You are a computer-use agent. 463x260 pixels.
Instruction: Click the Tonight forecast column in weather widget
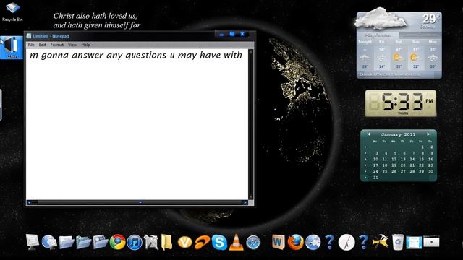coord(365,55)
